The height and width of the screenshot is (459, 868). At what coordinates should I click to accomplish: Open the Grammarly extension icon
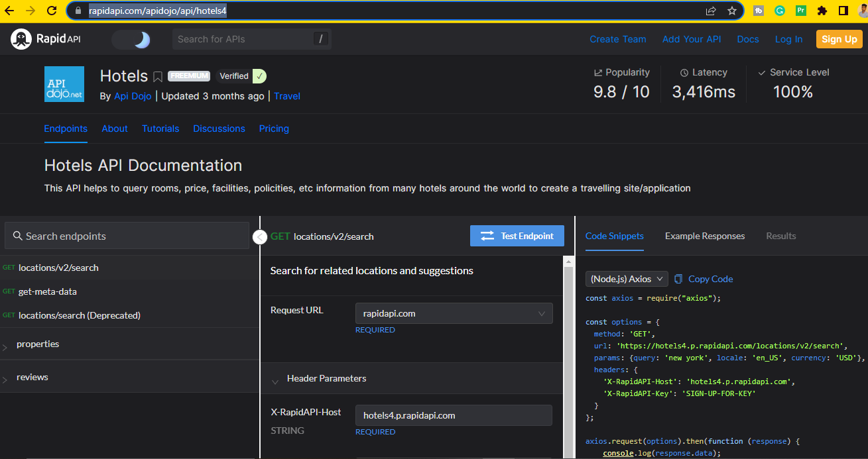(780, 11)
